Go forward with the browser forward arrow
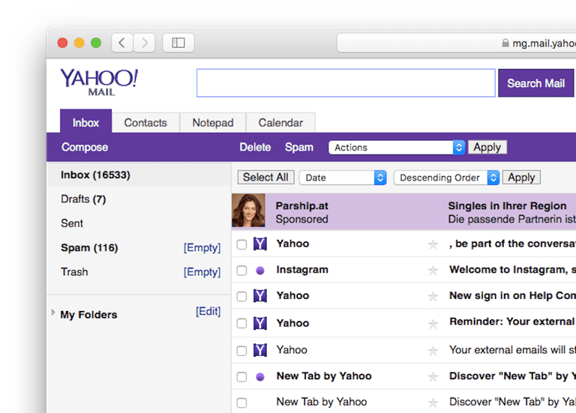This screenshot has height=413, width=576. point(144,43)
